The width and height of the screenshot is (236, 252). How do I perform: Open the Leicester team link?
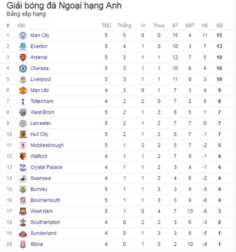click(41, 123)
